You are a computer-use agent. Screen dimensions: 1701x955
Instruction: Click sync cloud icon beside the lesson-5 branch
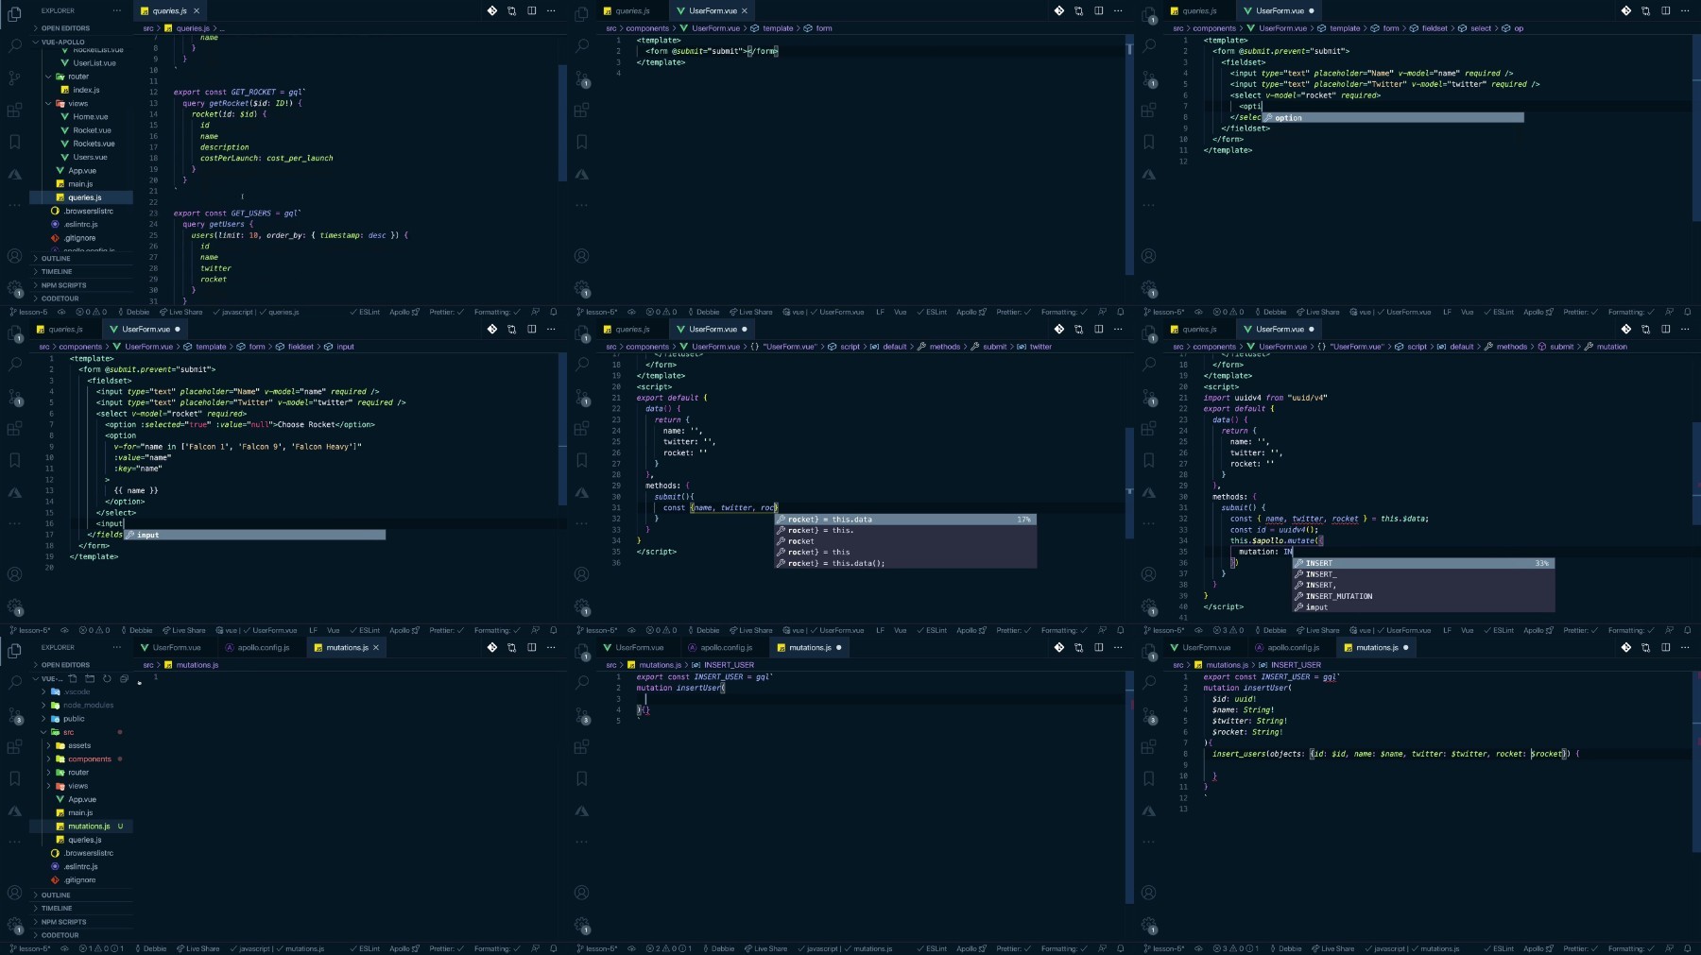tap(63, 312)
